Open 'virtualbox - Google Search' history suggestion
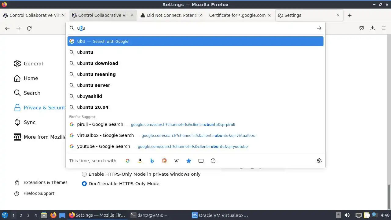This screenshot has height=220, width=391. 195,135
